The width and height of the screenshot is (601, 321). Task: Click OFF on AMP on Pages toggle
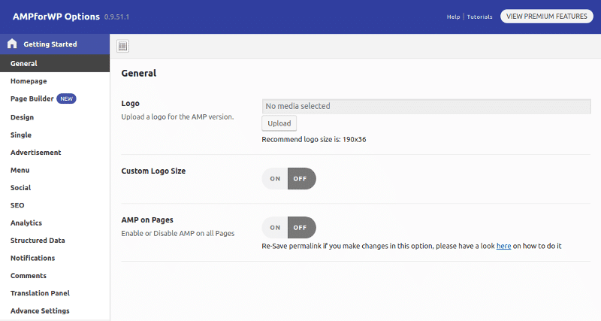[x=302, y=228]
